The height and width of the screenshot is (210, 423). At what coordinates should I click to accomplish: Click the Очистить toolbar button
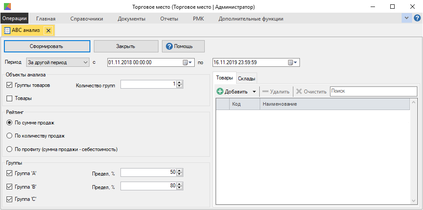pyautogui.click(x=311, y=92)
